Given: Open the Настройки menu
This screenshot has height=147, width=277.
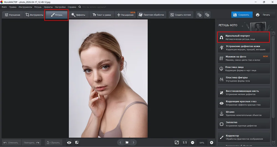Looking at the screenshot, I should pyautogui.click(x=60, y=7).
